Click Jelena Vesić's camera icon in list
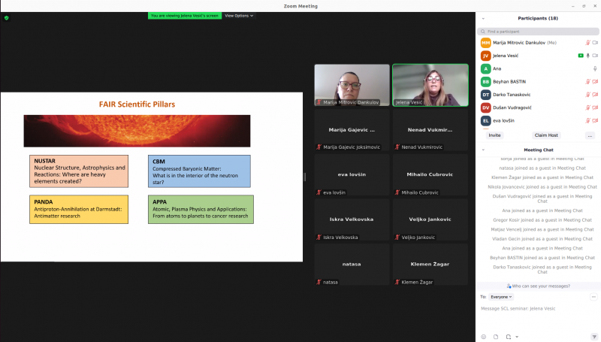Viewport: 601px width, 342px height. (595, 56)
